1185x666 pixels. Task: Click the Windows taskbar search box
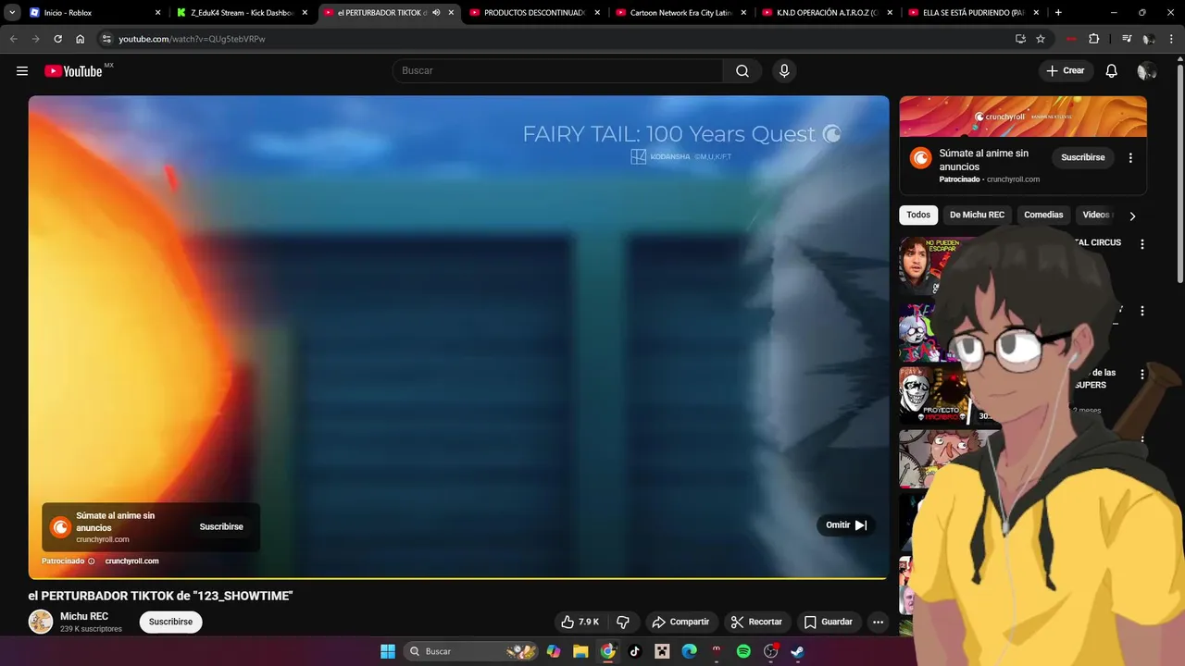[x=472, y=651]
